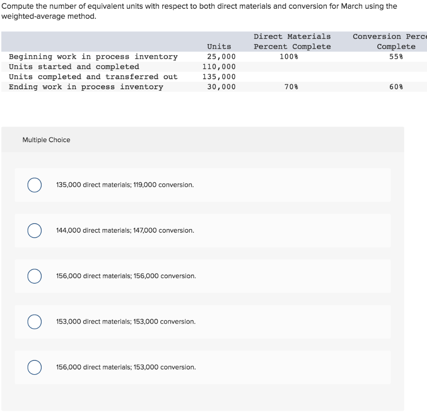The image size is (427, 415).
Task: Click the 'Conversion Percent Complete' column header
Action: click(x=390, y=41)
